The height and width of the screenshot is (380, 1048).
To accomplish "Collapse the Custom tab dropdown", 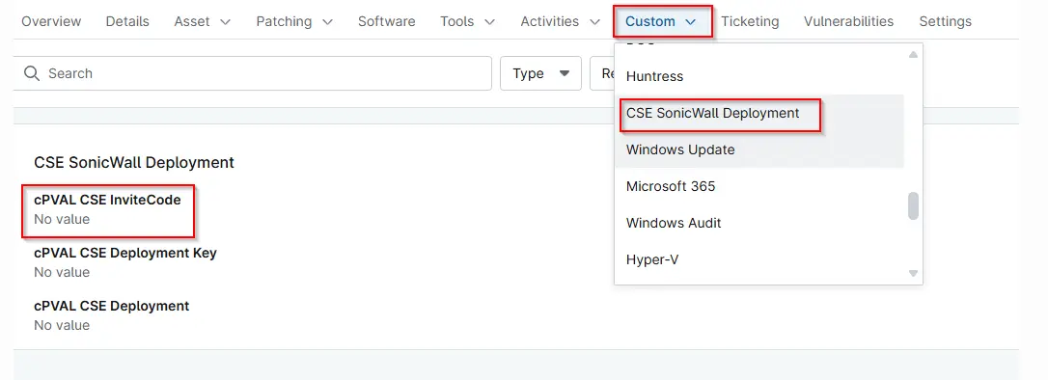I will click(x=662, y=21).
